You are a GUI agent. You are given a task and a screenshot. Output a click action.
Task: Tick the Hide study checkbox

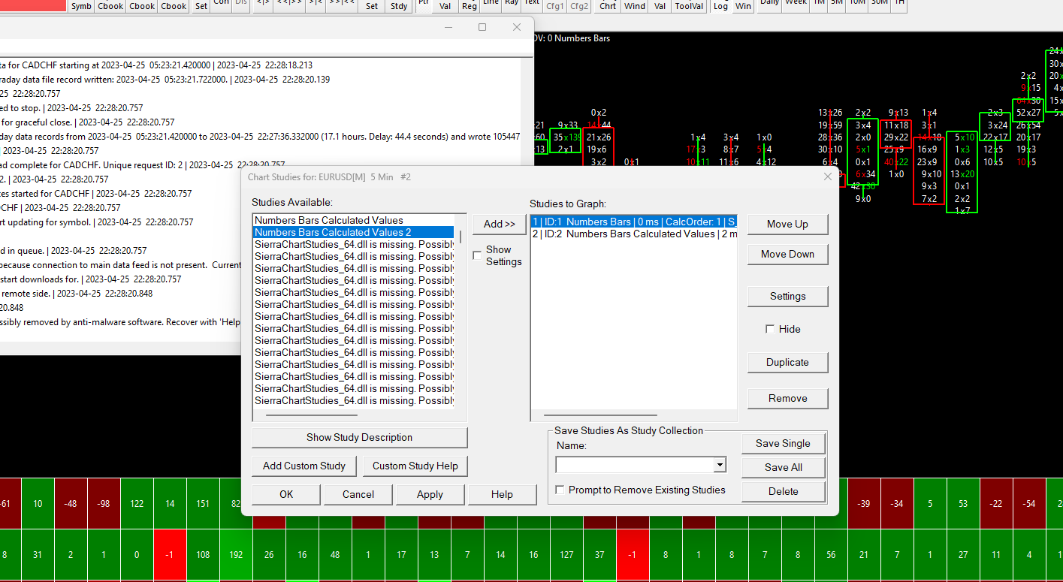769,329
